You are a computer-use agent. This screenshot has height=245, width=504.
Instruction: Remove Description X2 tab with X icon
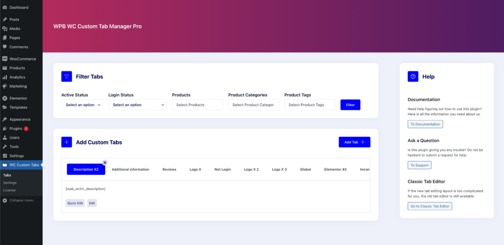105,162
